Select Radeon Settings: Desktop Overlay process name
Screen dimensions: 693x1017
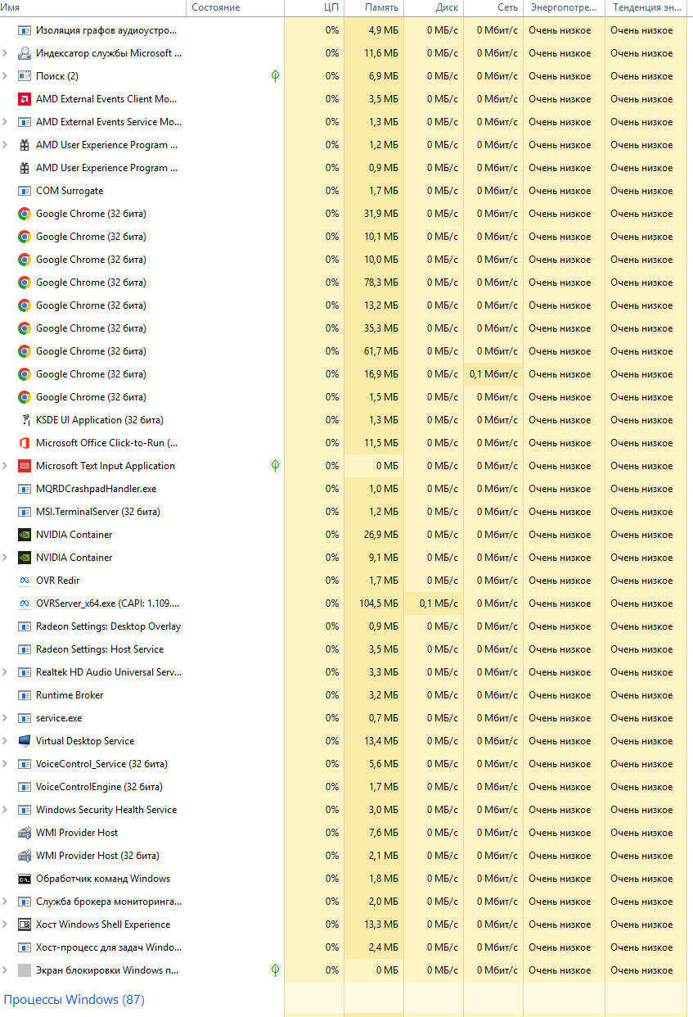click(108, 626)
